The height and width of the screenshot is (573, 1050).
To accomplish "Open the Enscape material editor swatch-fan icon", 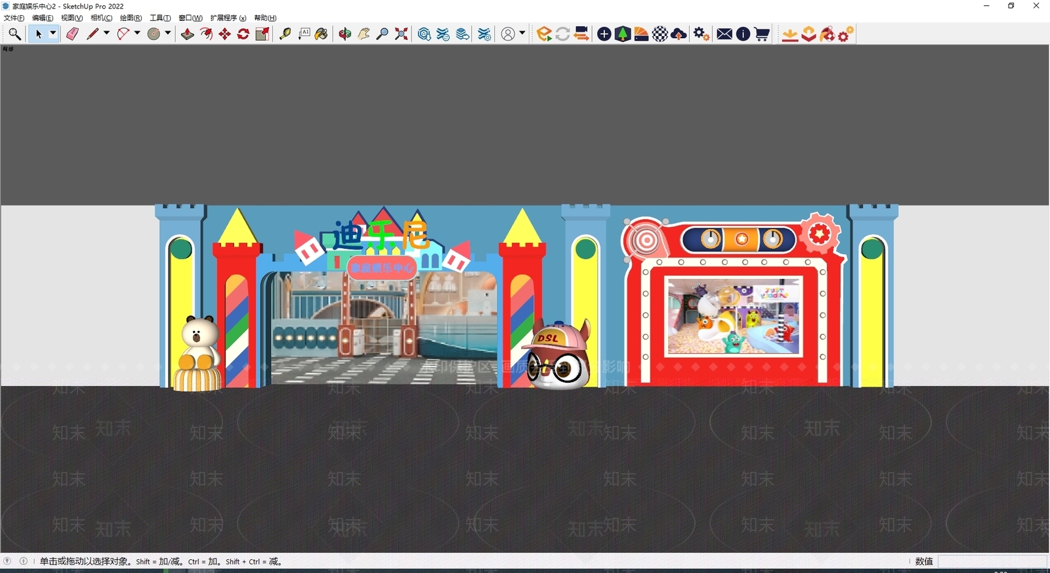I will coord(641,34).
